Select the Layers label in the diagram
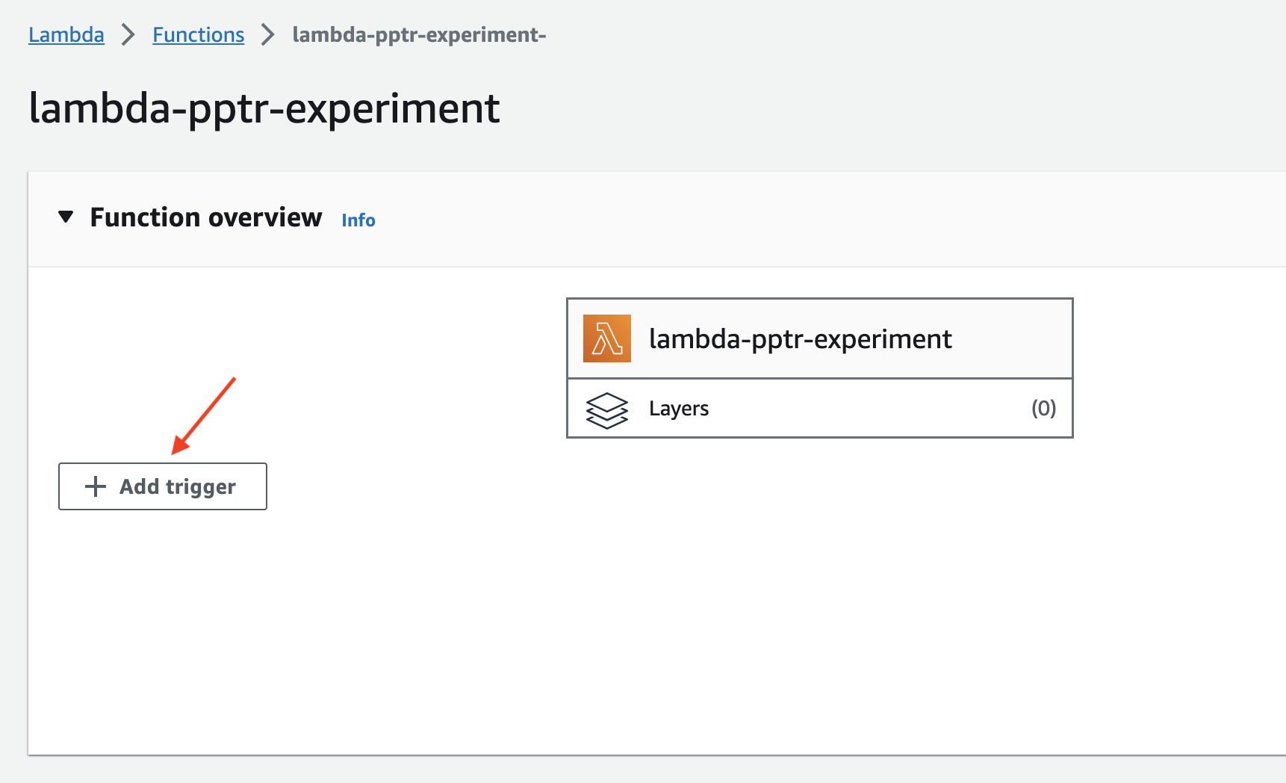1286x783 pixels. click(x=679, y=409)
